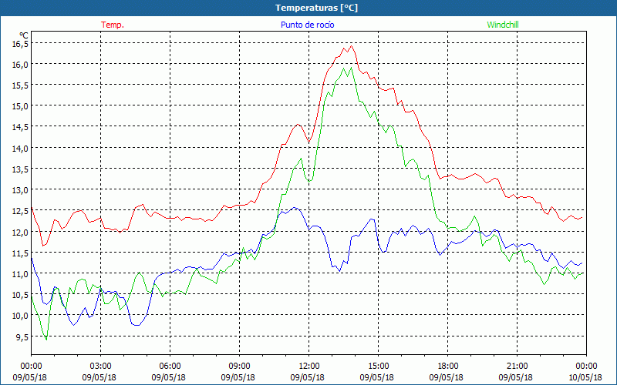The image size is (617, 385).
Task: Click the Temperaturas [°C] chart title
Action: click(316, 8)
